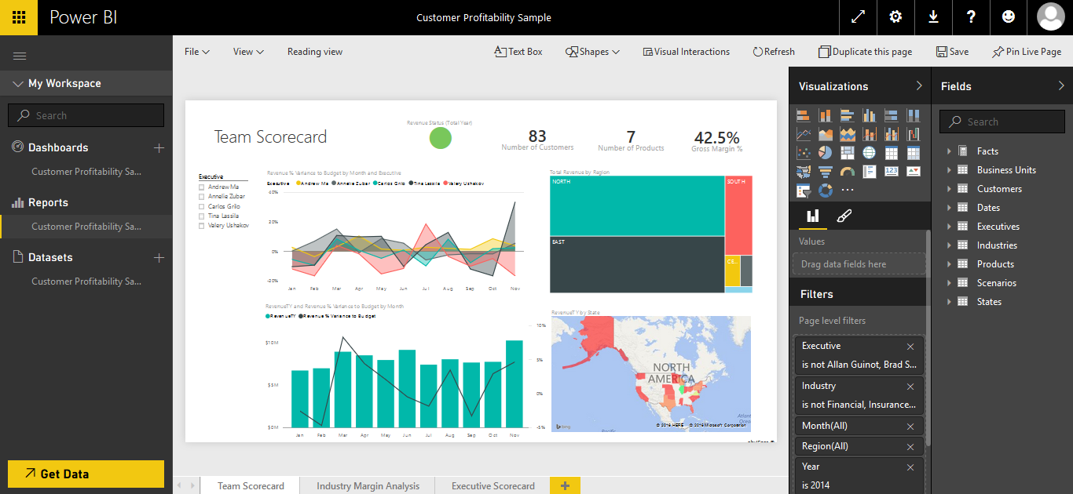Select the waterfall chart visualization
This screenshot has height=494, width=1073.
[913, 134]
